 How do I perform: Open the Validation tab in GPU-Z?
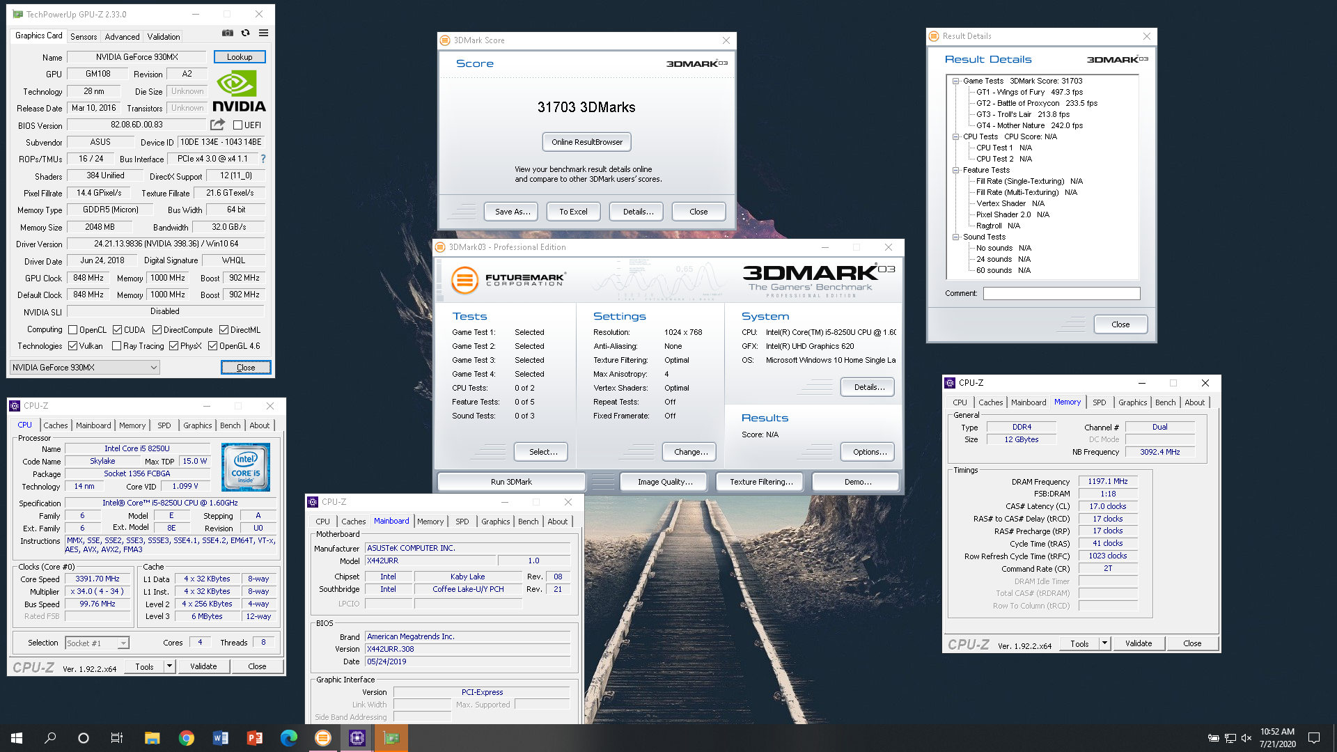[x=164, y=37]
